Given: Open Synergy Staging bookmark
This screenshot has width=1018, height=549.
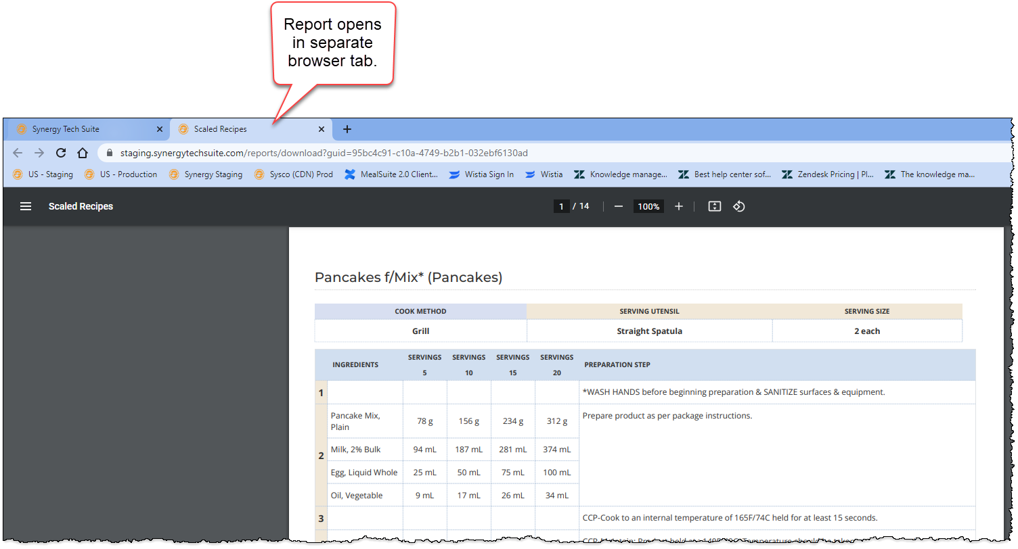Looking at the screenshot, I should [x=206, y=174].
